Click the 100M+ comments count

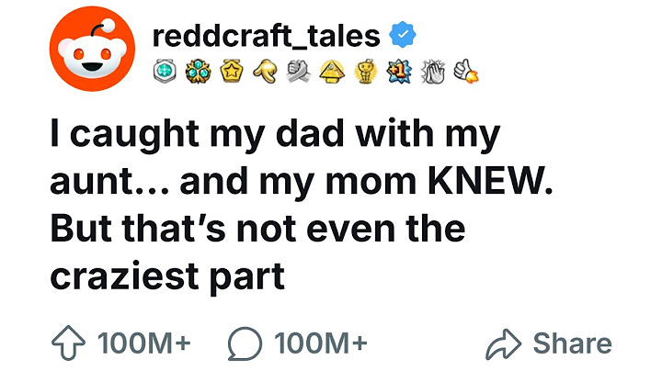click(x=321, y=343)
